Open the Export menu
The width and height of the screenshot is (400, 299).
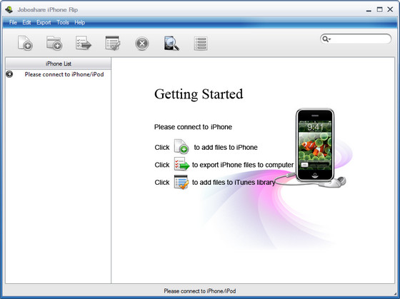pos(44,22)
